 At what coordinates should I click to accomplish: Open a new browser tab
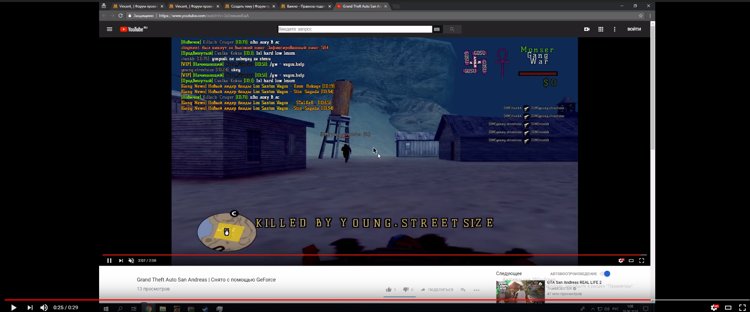pos(396,6)
